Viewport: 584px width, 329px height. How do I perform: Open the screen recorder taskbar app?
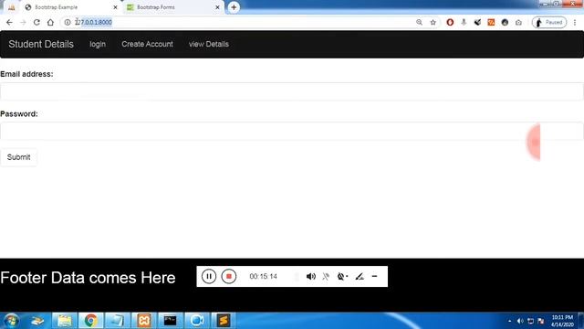click(197, 321)
